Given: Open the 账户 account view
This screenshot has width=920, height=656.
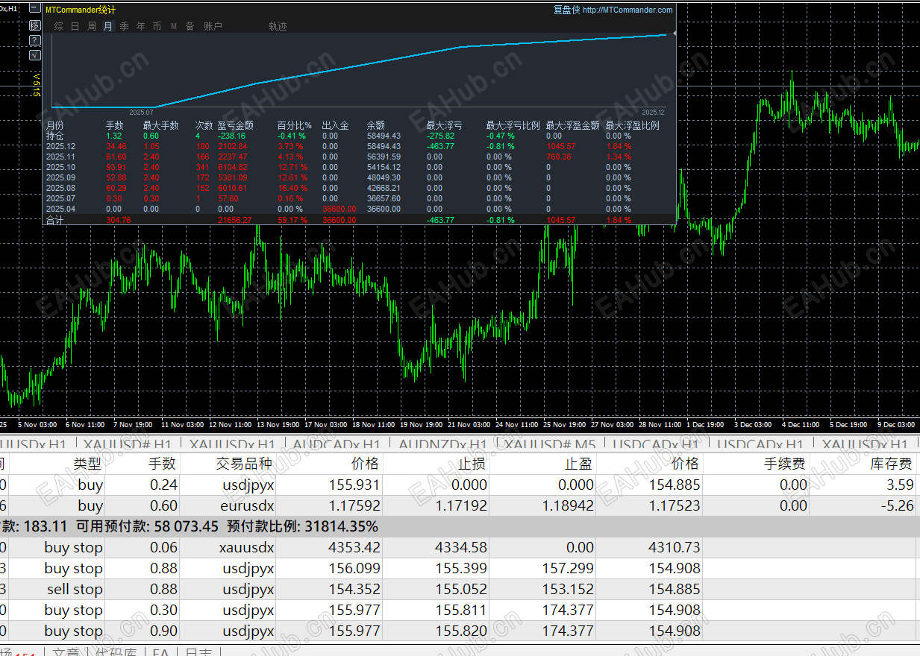Looking at the screenshot, I should (213, 26).
